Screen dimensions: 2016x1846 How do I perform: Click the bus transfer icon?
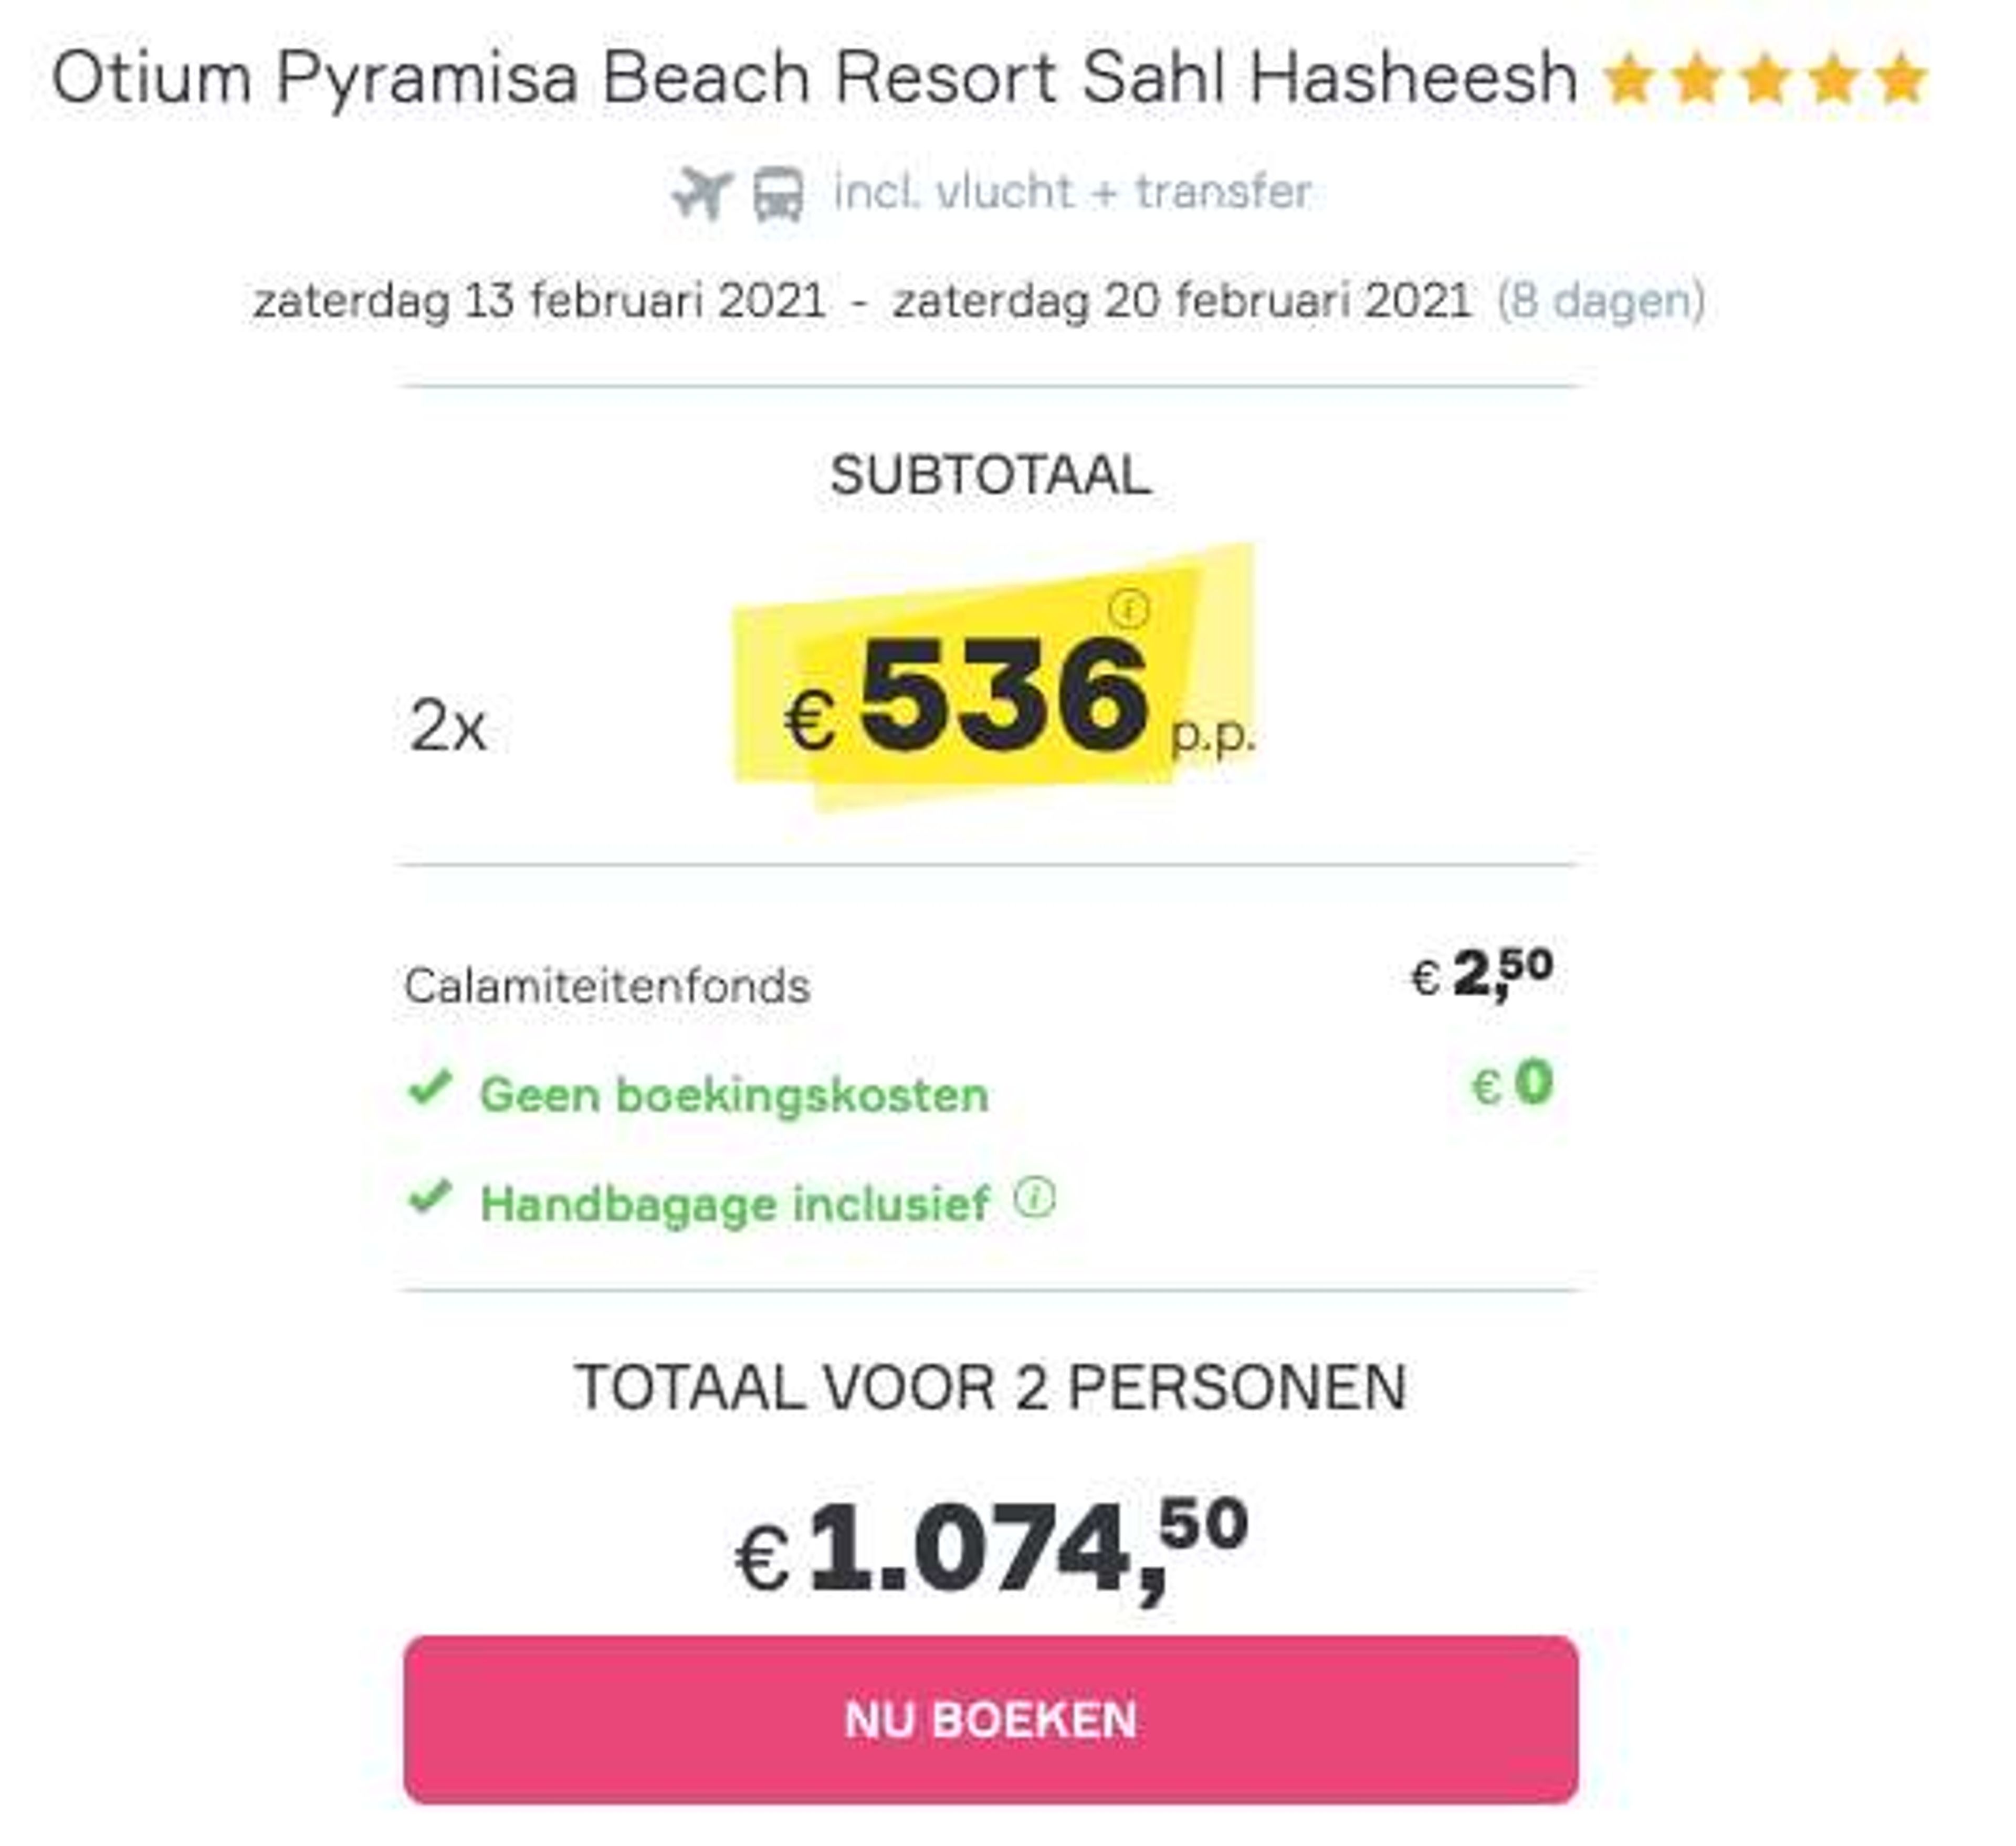(778, 194)
